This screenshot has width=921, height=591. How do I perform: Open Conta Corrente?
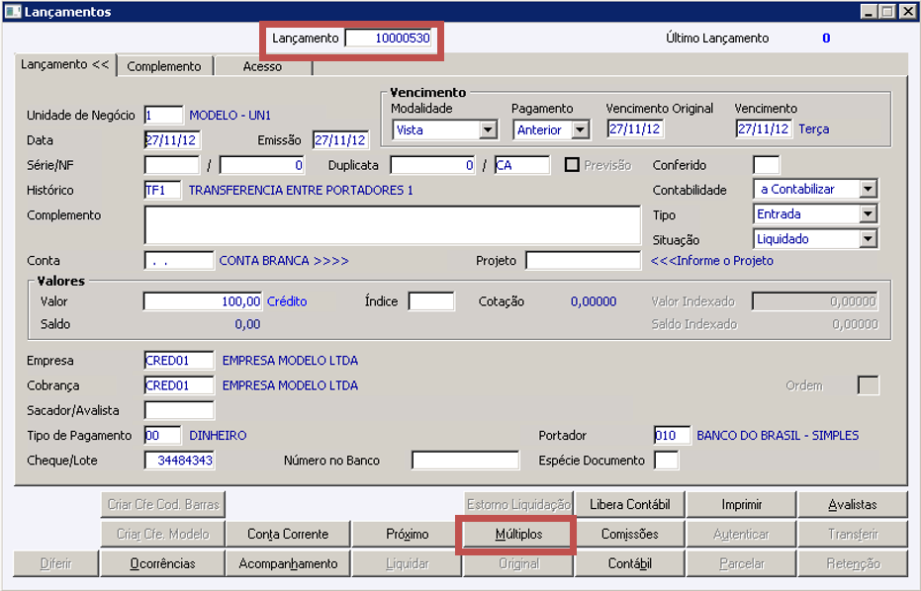[x=288, y=534]
